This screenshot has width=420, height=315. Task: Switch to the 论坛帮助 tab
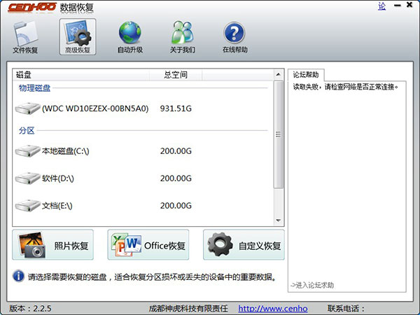(306, 74)
